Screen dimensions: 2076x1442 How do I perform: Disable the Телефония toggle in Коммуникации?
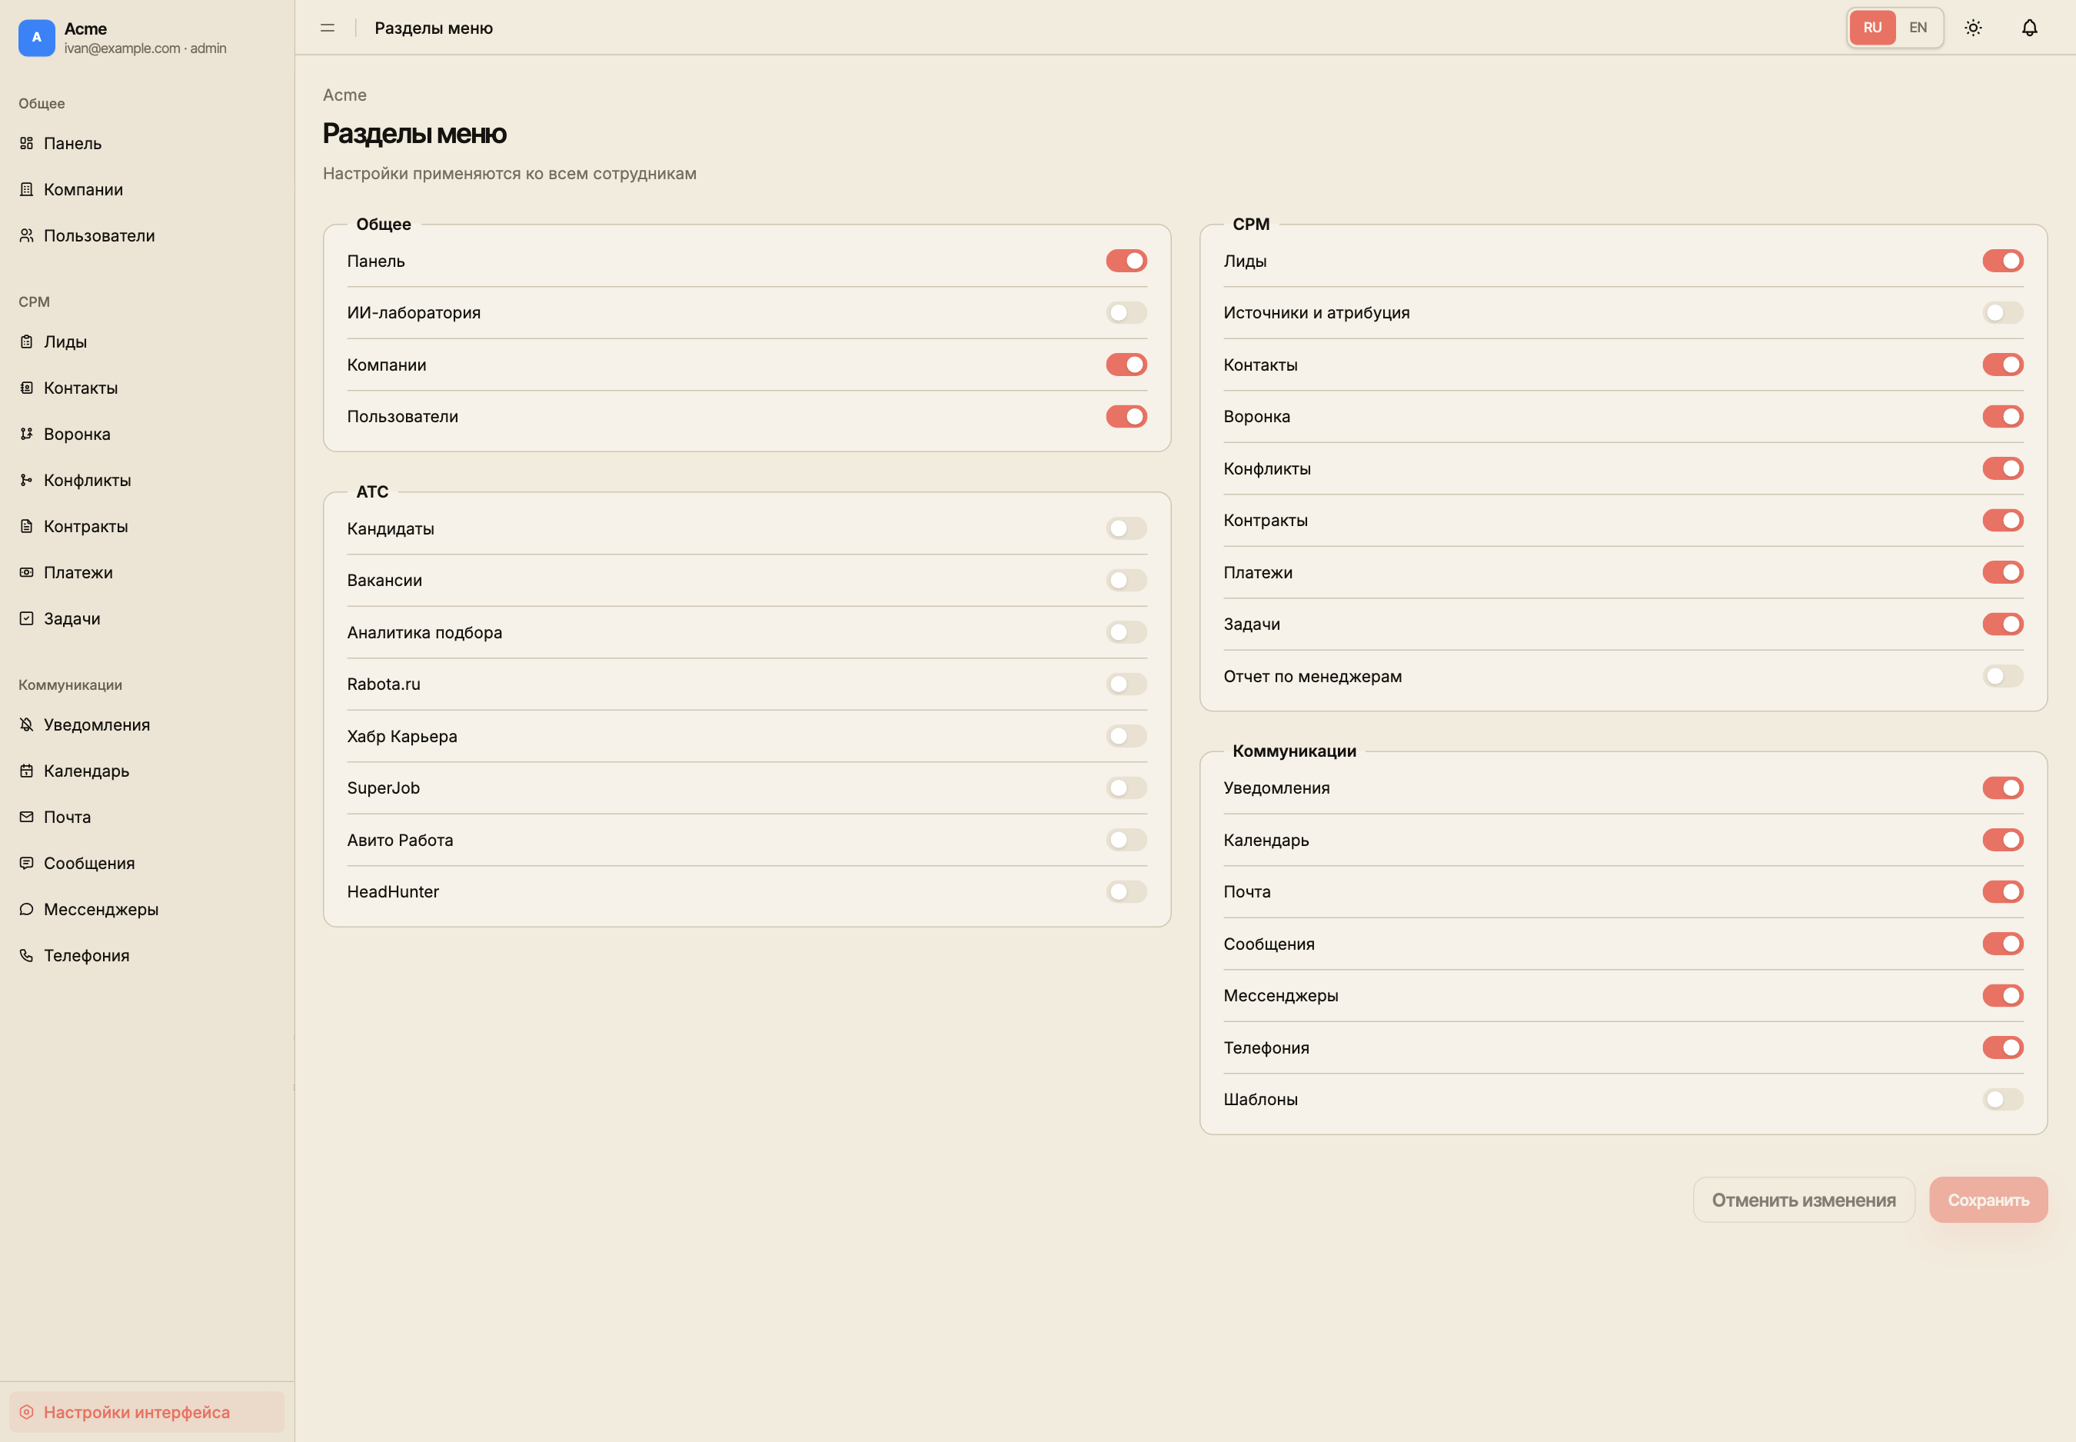pyautogui.click(x=2003, y=1048)
